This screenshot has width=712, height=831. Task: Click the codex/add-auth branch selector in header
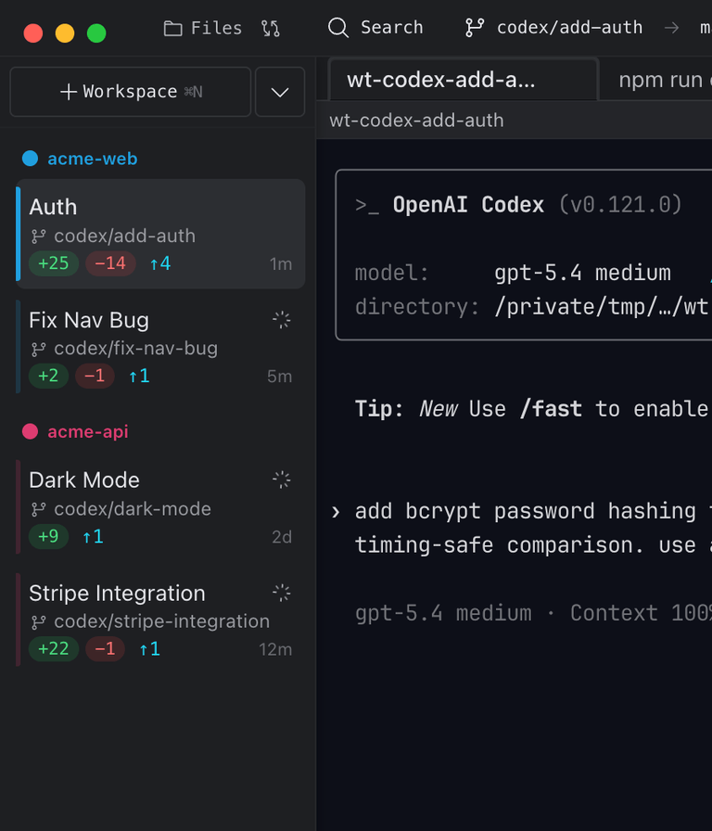coord(553,28)
